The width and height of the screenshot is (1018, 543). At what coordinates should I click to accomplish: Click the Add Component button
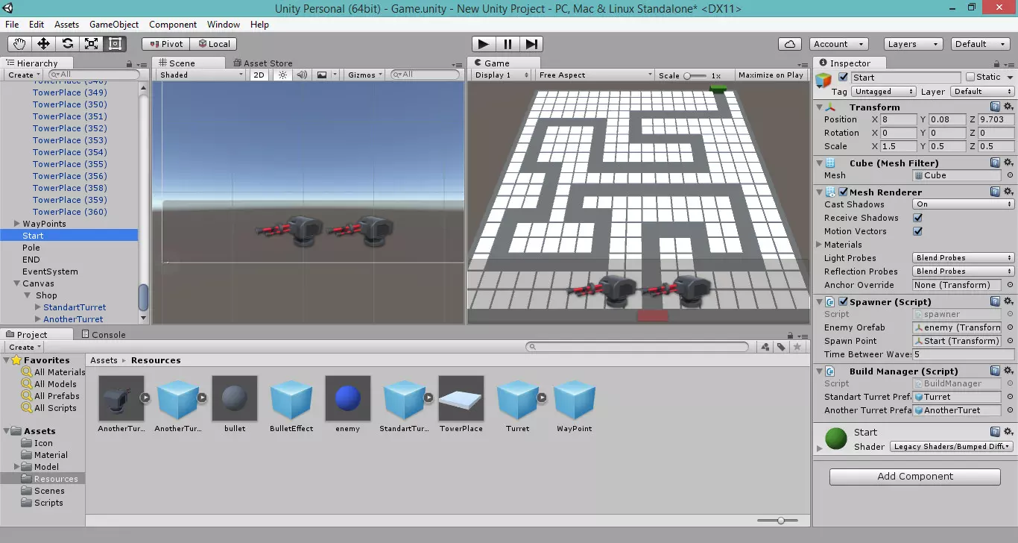(x=914, y=477)
